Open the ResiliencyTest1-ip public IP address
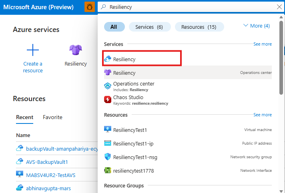285x193 pixels. click(x=134, y=143)
